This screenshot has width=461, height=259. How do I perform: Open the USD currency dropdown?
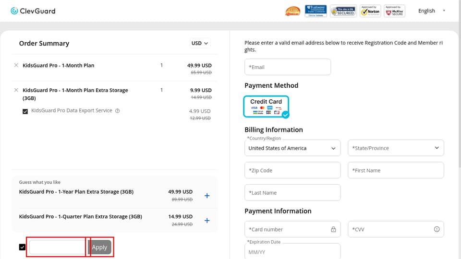point(200,43)
